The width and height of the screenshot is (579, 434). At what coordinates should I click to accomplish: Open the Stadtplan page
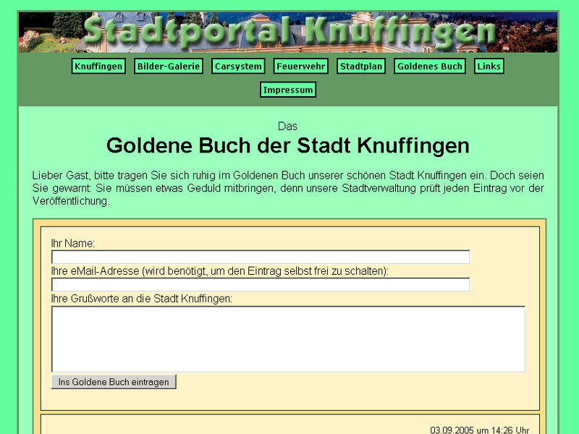[361, 66]
